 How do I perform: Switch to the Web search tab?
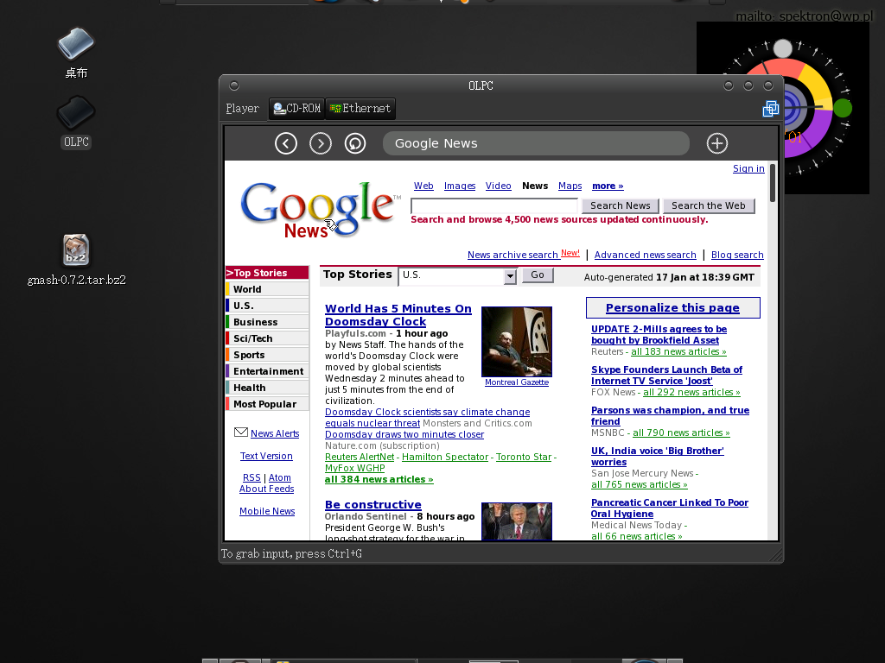[423, 186]
